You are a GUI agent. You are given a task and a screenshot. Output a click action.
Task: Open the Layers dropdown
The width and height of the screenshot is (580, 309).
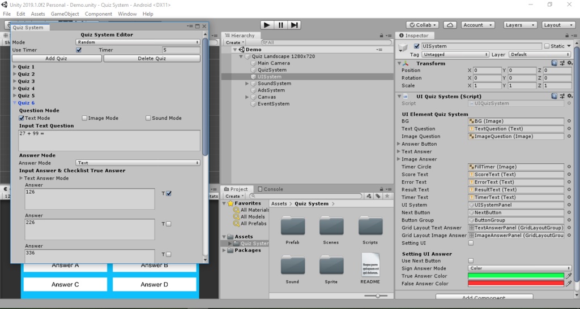point(520,25)
